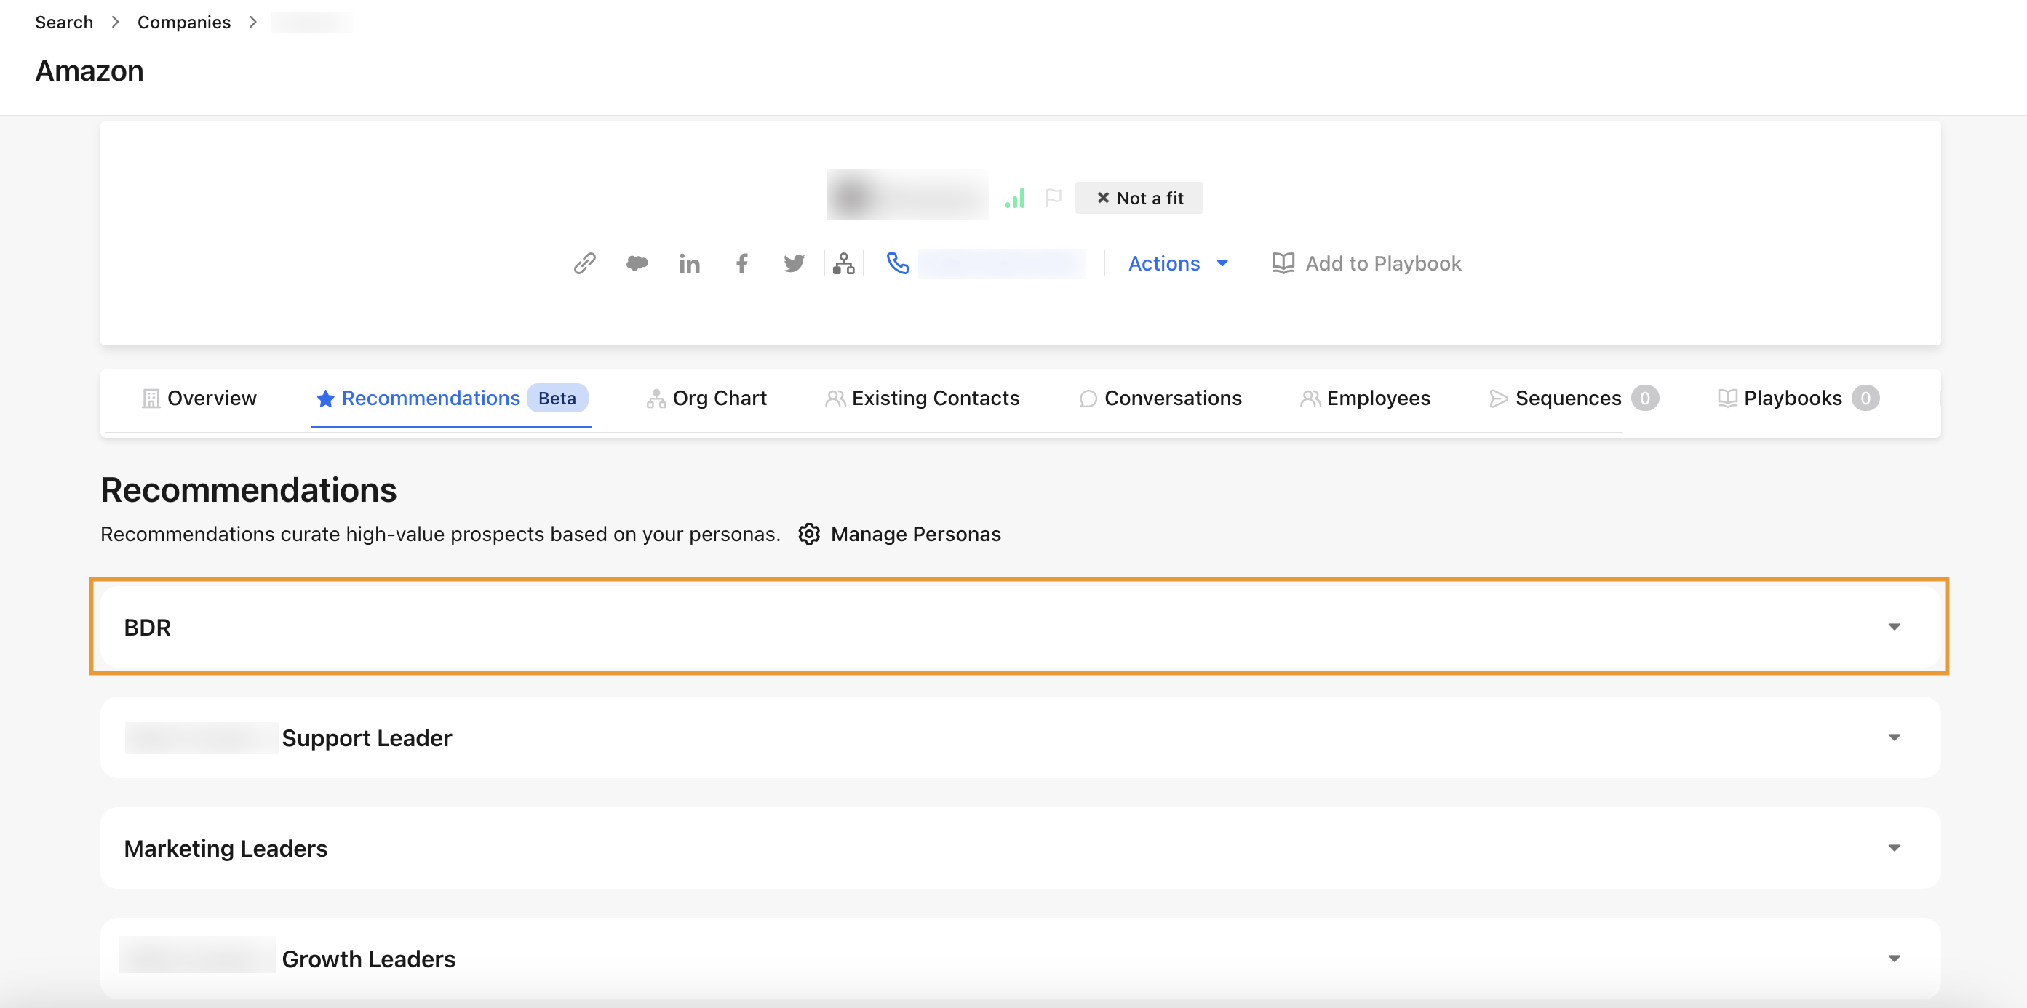2027x1008 pixels.
Task: Click Add to Playbook
Action: point(1367,263)
